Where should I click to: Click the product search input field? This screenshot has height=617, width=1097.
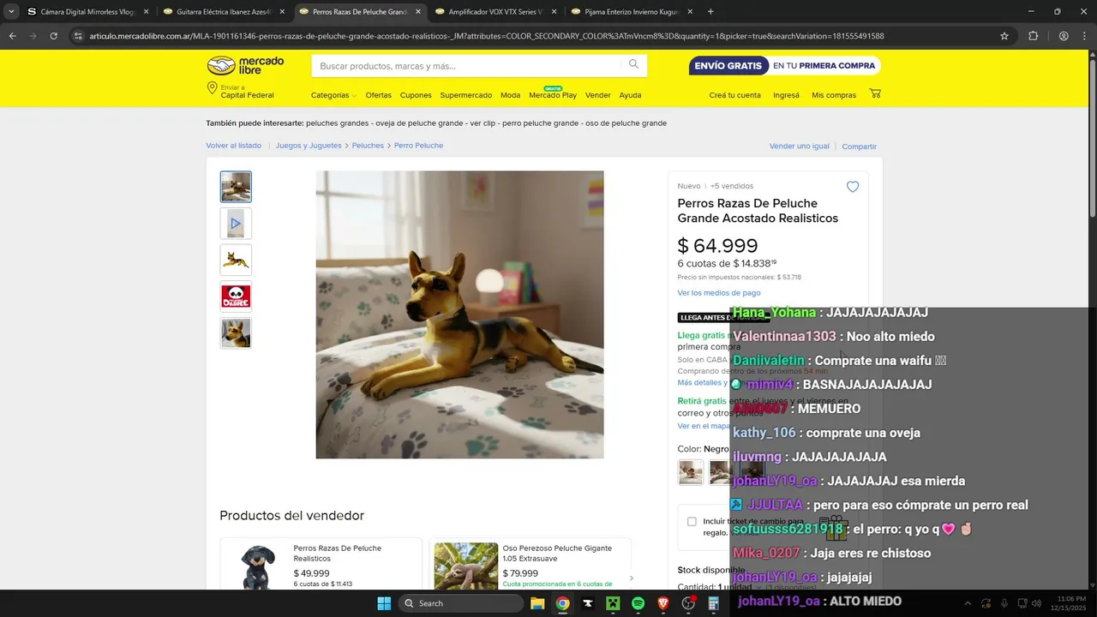[x=467, y=66]
